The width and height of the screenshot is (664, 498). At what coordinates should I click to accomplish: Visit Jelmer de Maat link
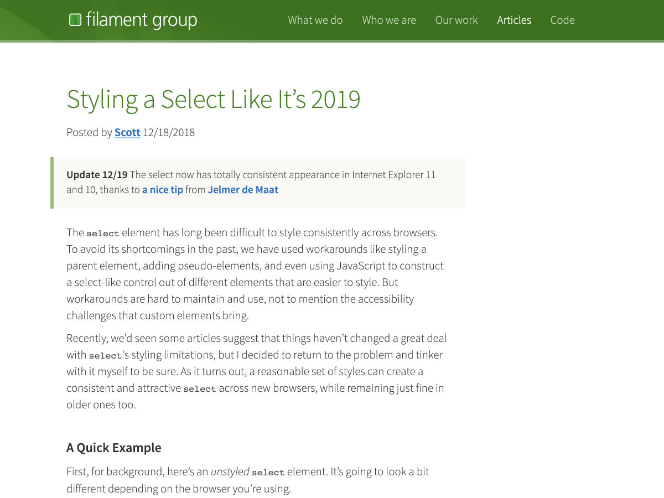tap(243, 190)
